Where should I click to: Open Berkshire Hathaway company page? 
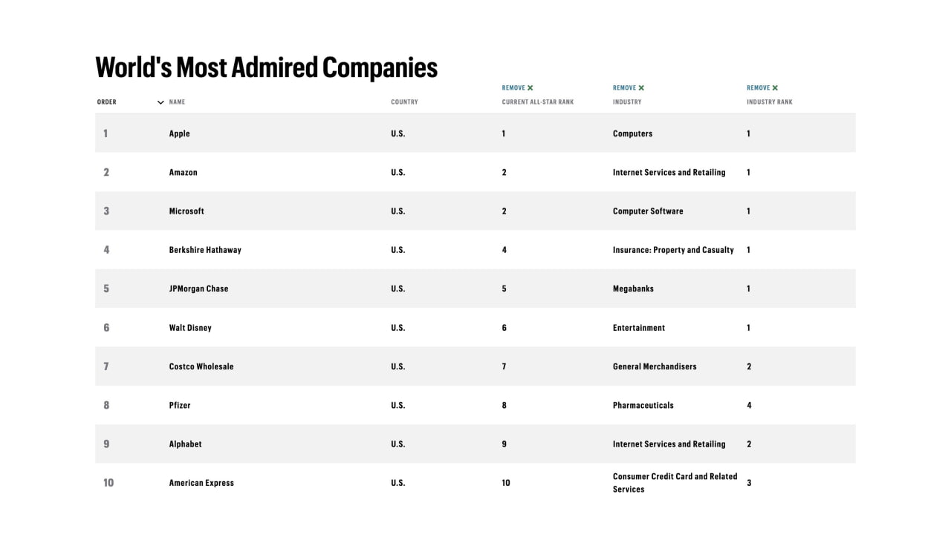205,250
